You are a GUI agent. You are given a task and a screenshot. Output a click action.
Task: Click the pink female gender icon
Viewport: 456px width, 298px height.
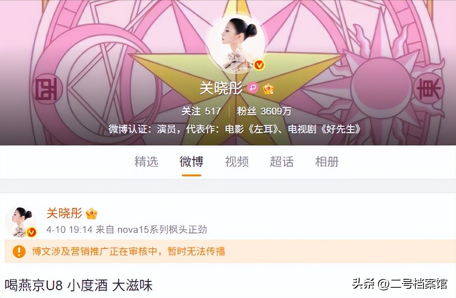(253, 87)
